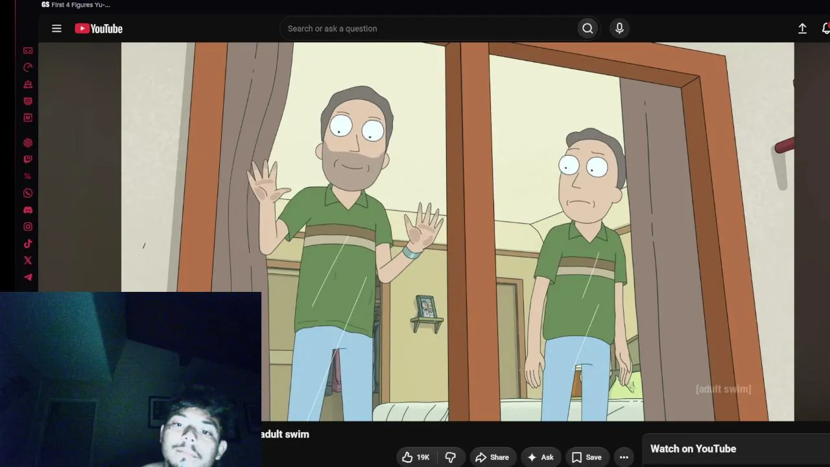This screenshot has width=830, height=467.
Task: Ask about this video
Action: 540,457
